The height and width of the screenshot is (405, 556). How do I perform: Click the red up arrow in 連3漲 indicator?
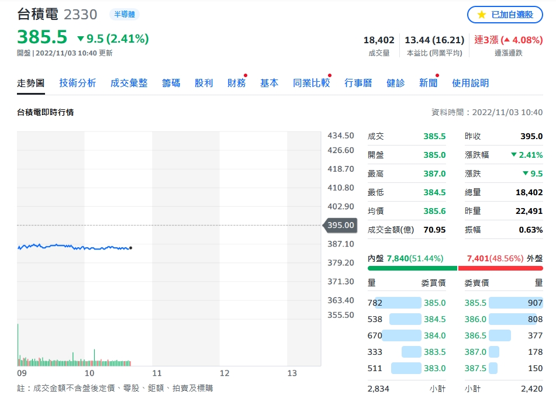[x=507, y=40]
